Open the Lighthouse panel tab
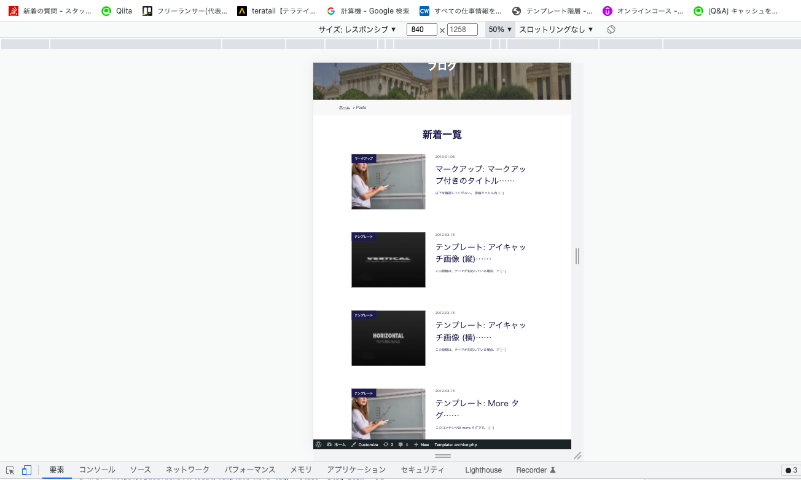This screenshot has height=480, width=801. click(483, 470)
